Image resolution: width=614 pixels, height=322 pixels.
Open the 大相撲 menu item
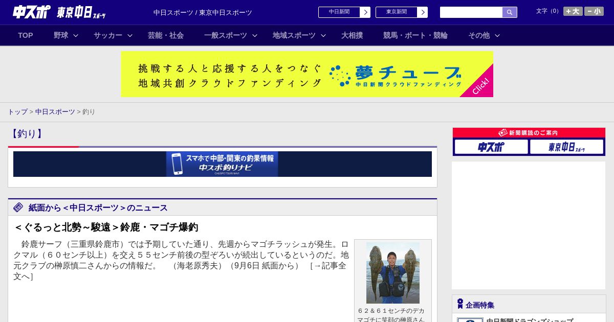click(352, 35)
